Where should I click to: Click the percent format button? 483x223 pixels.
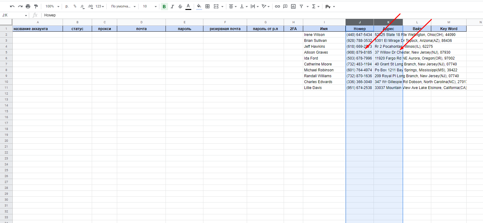[x=75, y=6]
